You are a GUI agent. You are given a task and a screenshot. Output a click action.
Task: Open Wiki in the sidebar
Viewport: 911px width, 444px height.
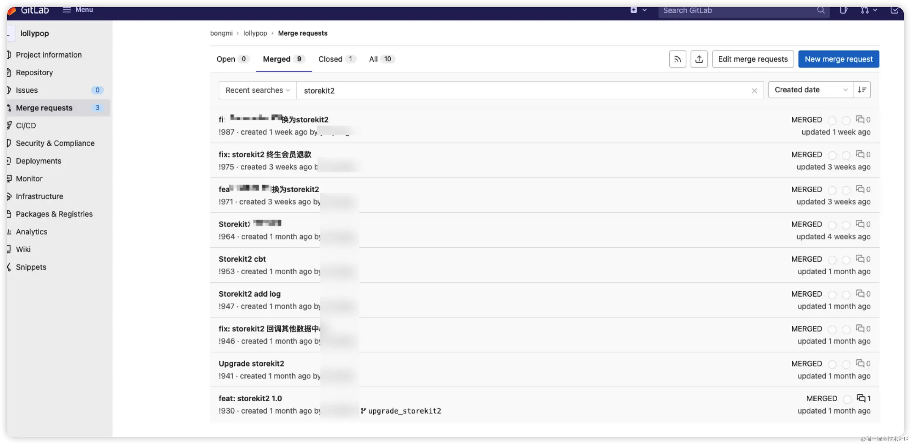(x=23, y=249)
